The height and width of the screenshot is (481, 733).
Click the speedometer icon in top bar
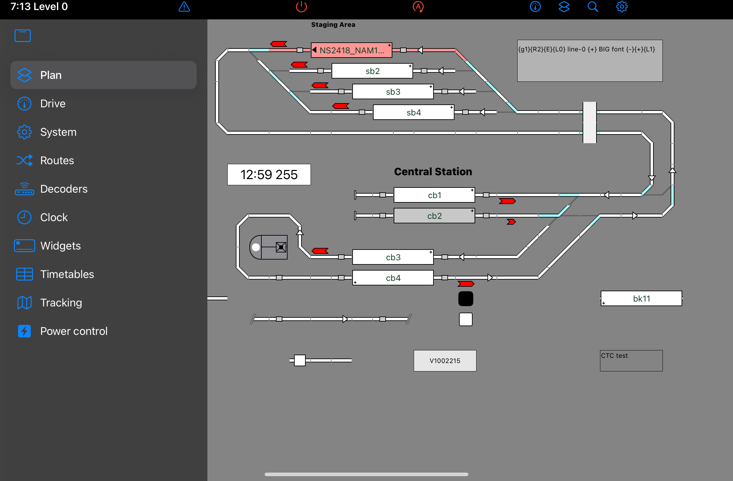535,7
